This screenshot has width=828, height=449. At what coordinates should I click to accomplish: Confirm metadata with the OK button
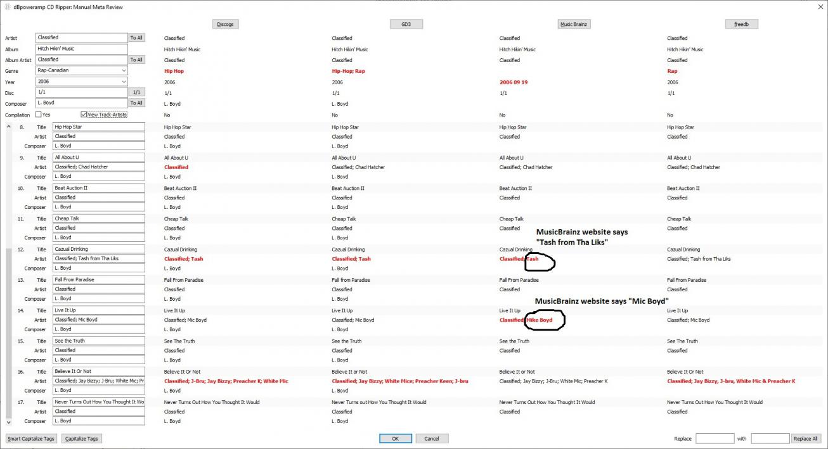pyautogui.click(x=395, y=438)
